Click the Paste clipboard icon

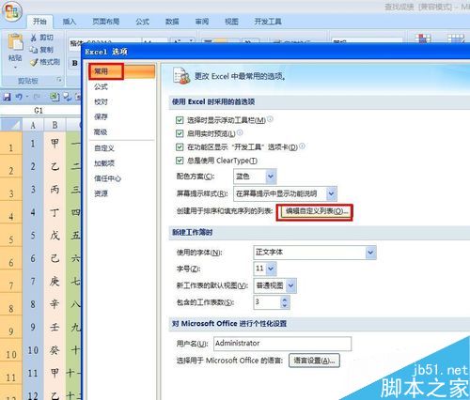tap(15, 42)
